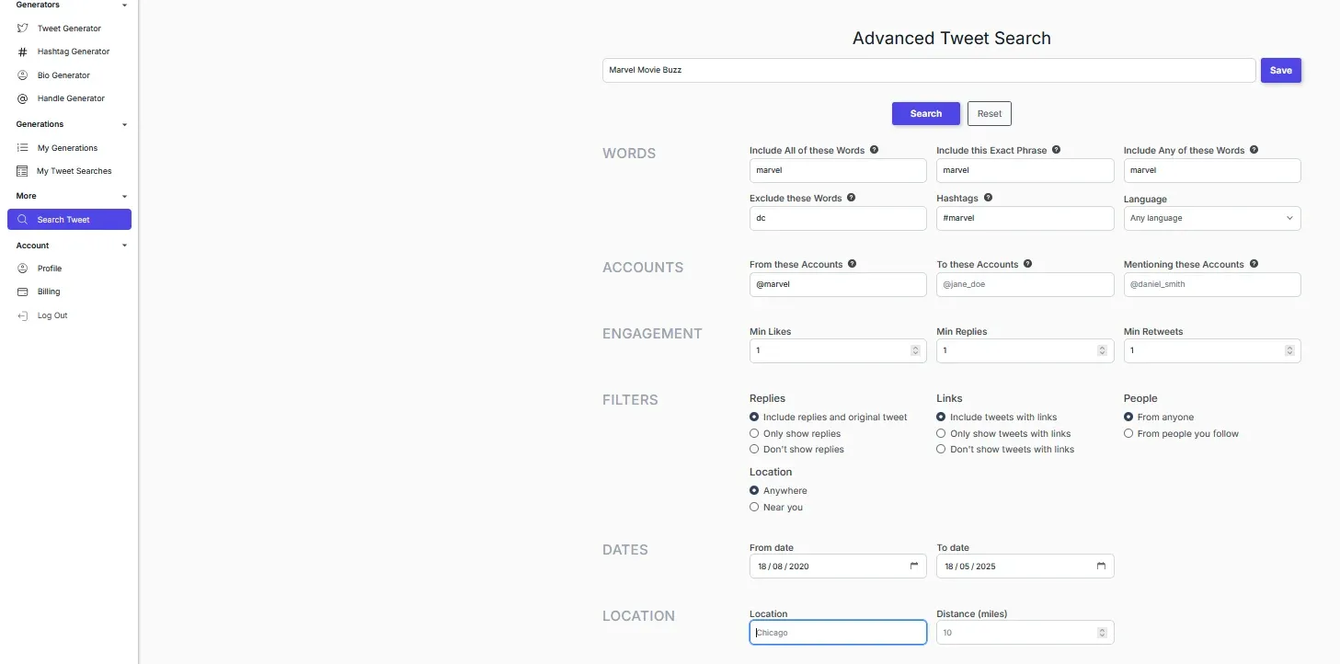The width and height of the screenshot is (1340, 664).
Task: Click help icon next to Mentioning these Accounts
Action: point(1253,264)
